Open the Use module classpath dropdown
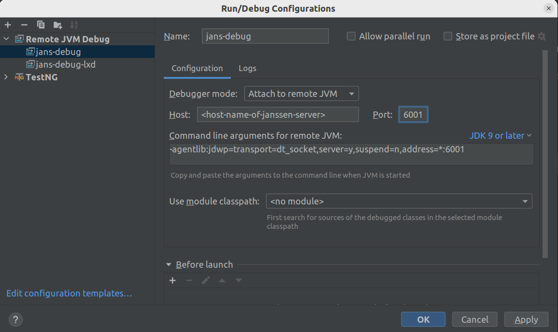 pyautogui.click(x=525, y=201)
